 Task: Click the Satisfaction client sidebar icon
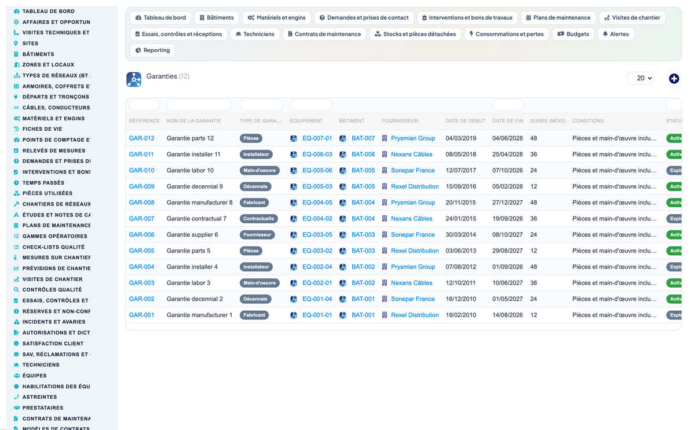[16, 343]
